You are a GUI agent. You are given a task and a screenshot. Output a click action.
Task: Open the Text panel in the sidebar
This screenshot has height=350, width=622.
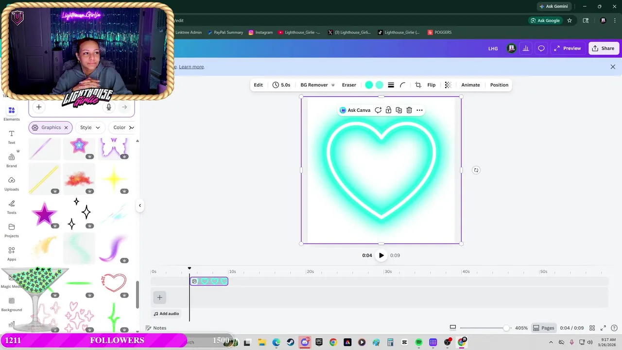click(x=12, y=138)
